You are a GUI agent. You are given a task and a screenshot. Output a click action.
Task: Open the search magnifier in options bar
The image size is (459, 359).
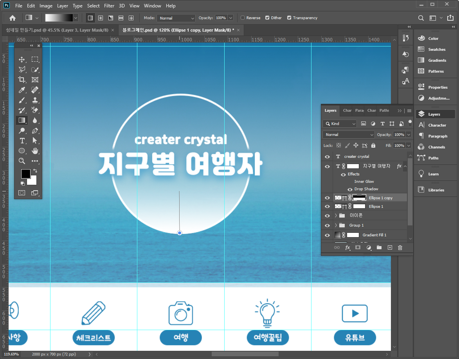(421, 18)
